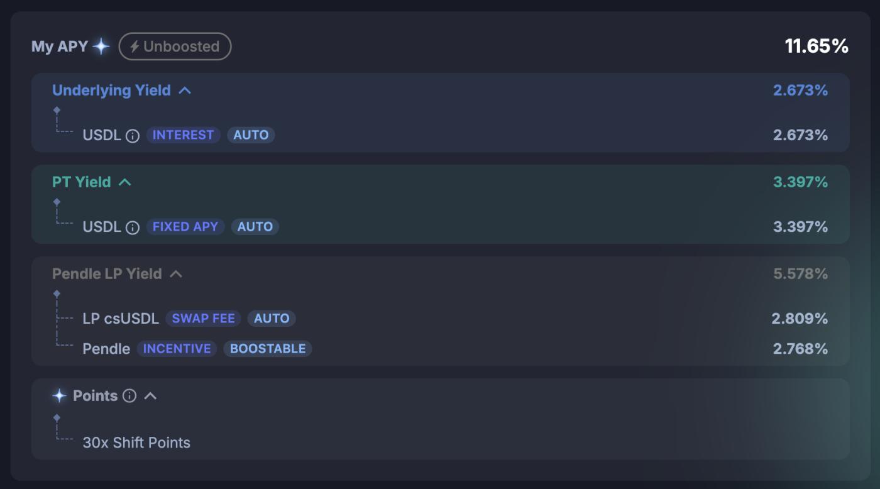Click the sparkle icon before Points
Screen dimensions: 880x489
point(60,396)
